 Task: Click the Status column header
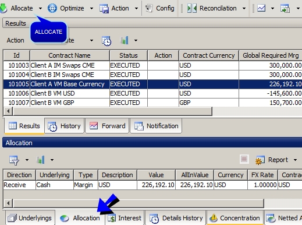pos(129,55)
